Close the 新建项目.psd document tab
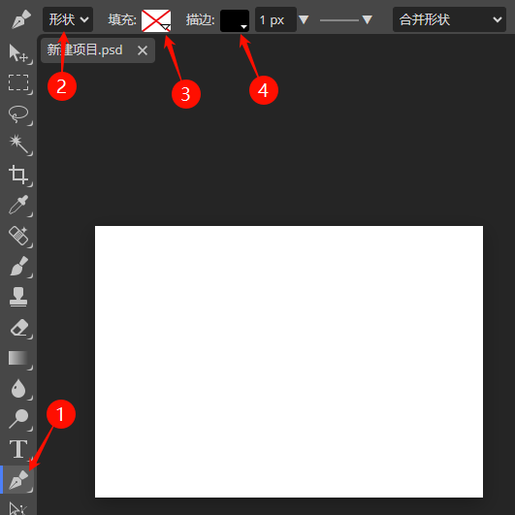 coord(143,50)
